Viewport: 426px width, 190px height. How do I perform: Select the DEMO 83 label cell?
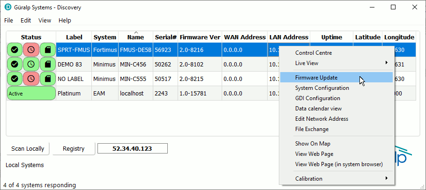(74, 64)
